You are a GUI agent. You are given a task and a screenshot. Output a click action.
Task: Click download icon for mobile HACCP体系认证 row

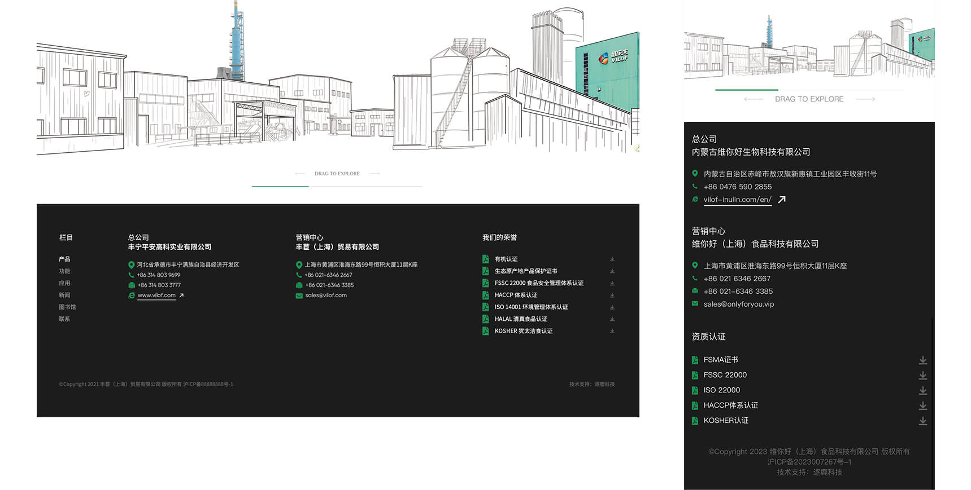[x=922, y=405]
